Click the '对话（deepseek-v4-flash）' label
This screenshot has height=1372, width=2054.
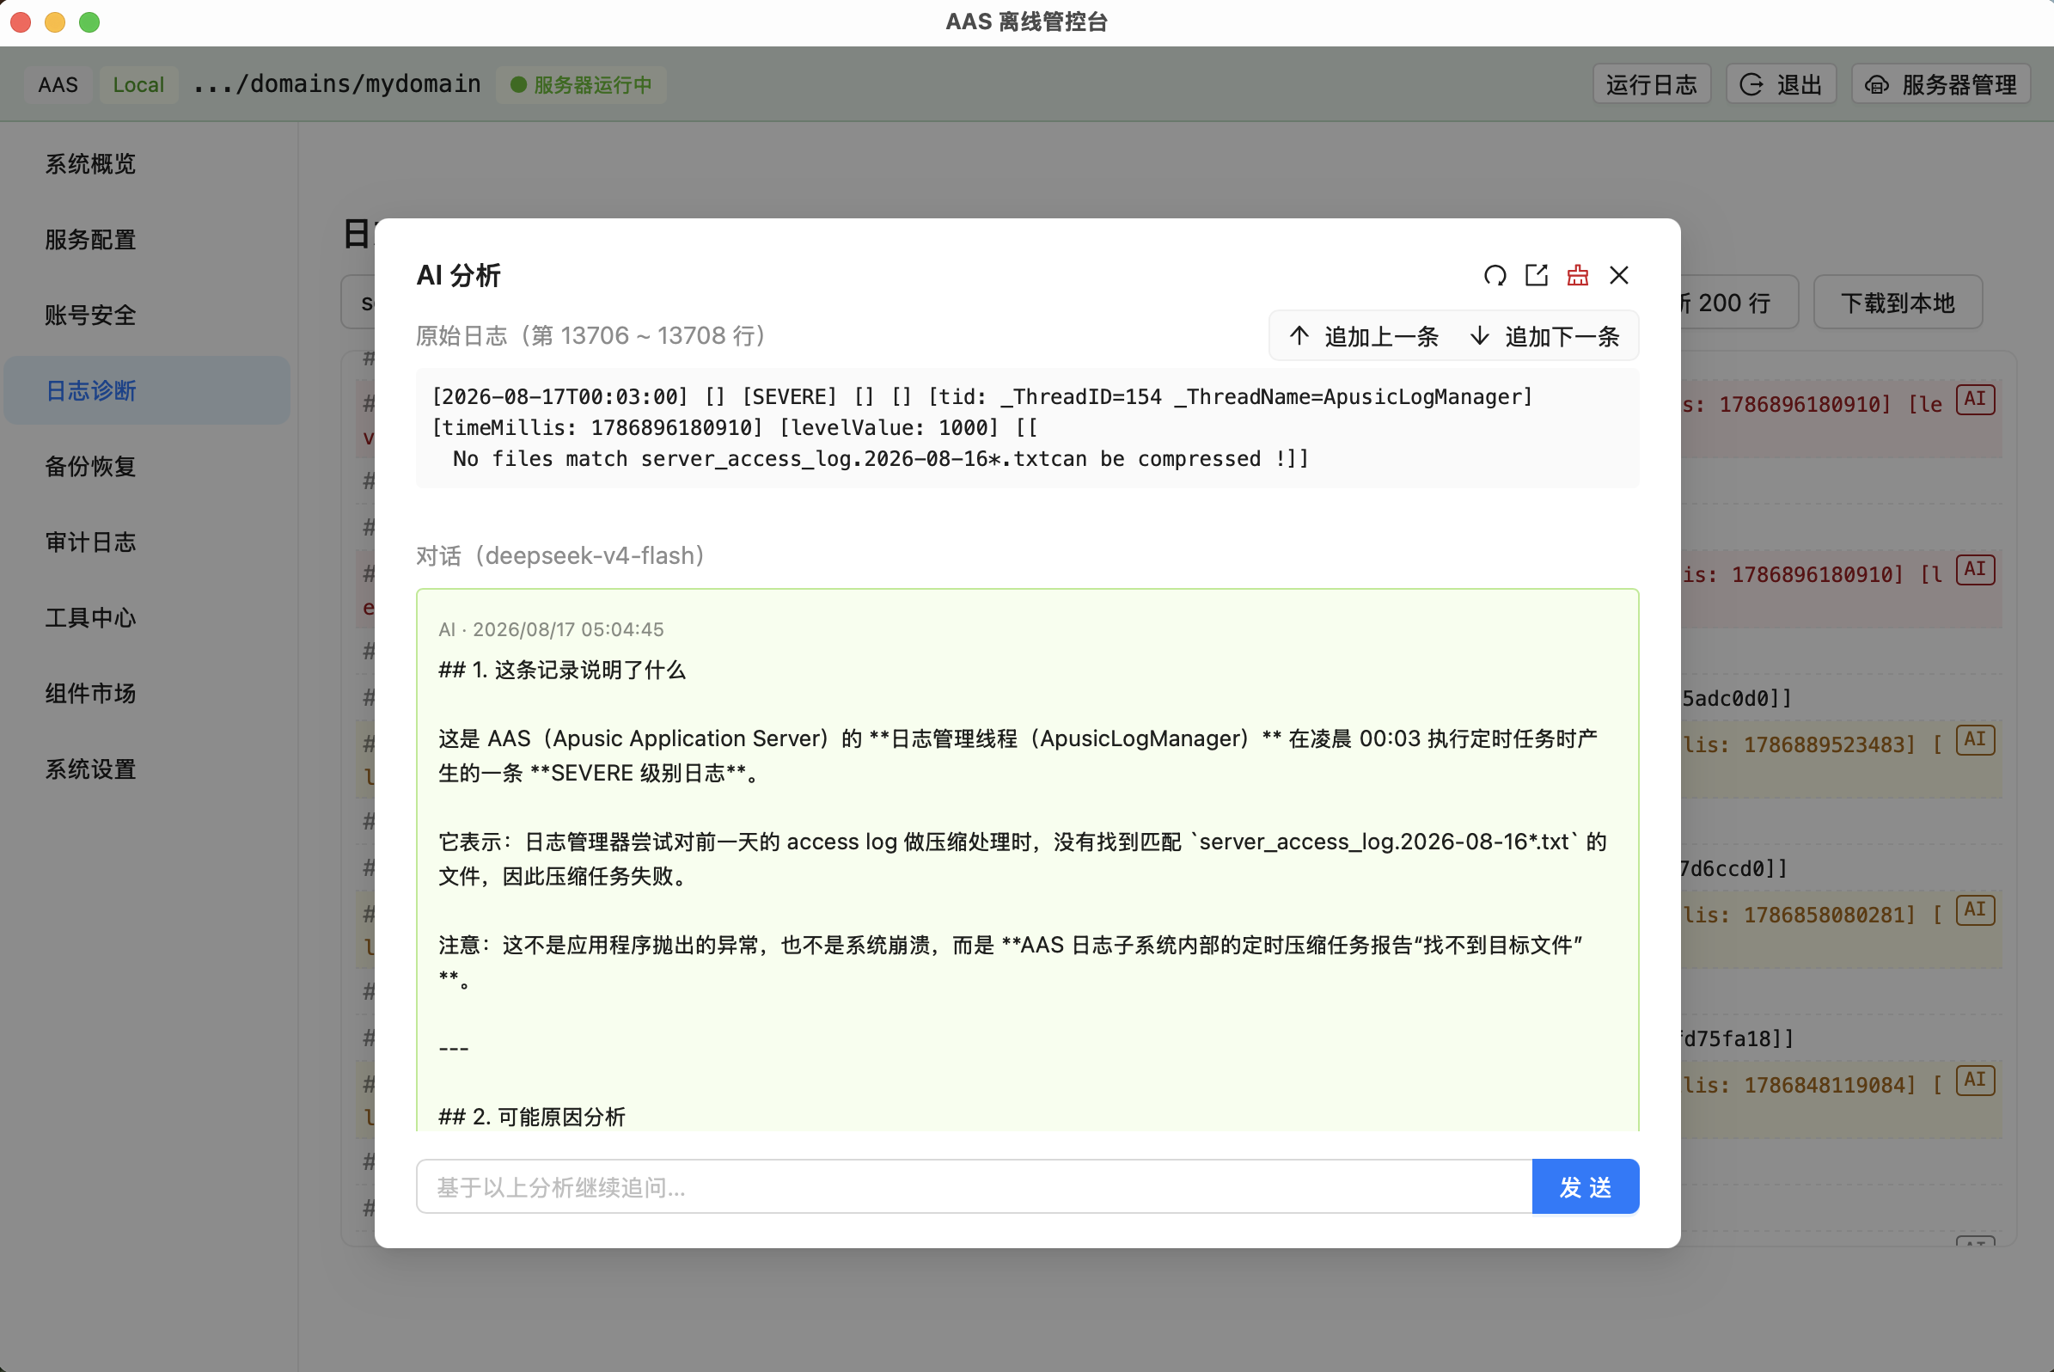coord(559,555)
